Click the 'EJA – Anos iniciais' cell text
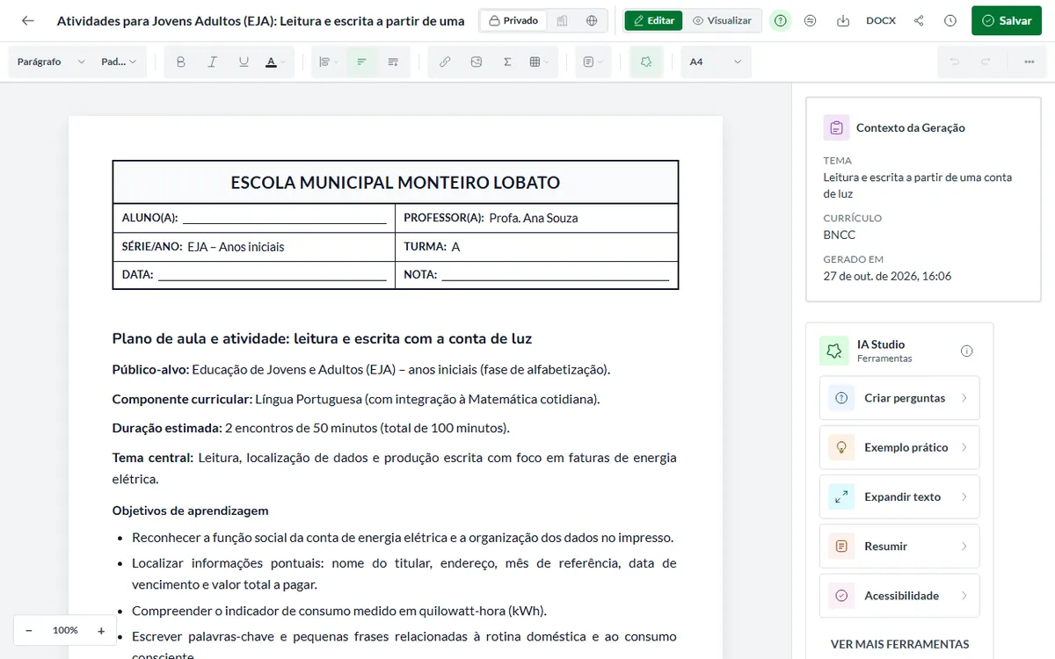 (236, 247)
